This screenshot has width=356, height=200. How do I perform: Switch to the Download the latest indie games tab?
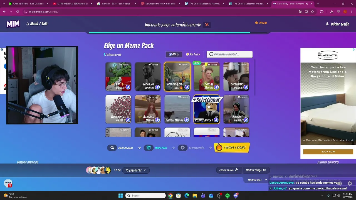point(160,4)
